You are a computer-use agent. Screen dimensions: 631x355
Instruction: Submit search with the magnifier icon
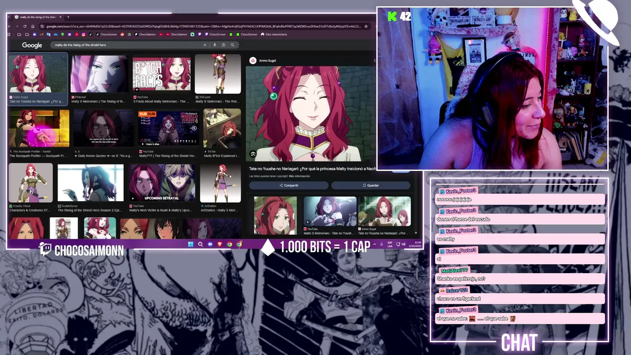[x=233, y=45]
